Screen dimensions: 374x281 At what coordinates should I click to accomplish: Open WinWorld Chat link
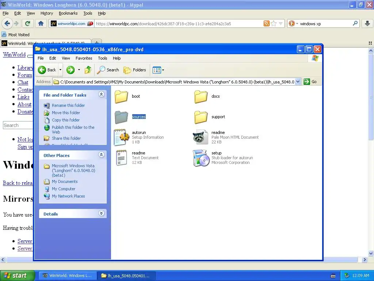click(x=23, y=82)
